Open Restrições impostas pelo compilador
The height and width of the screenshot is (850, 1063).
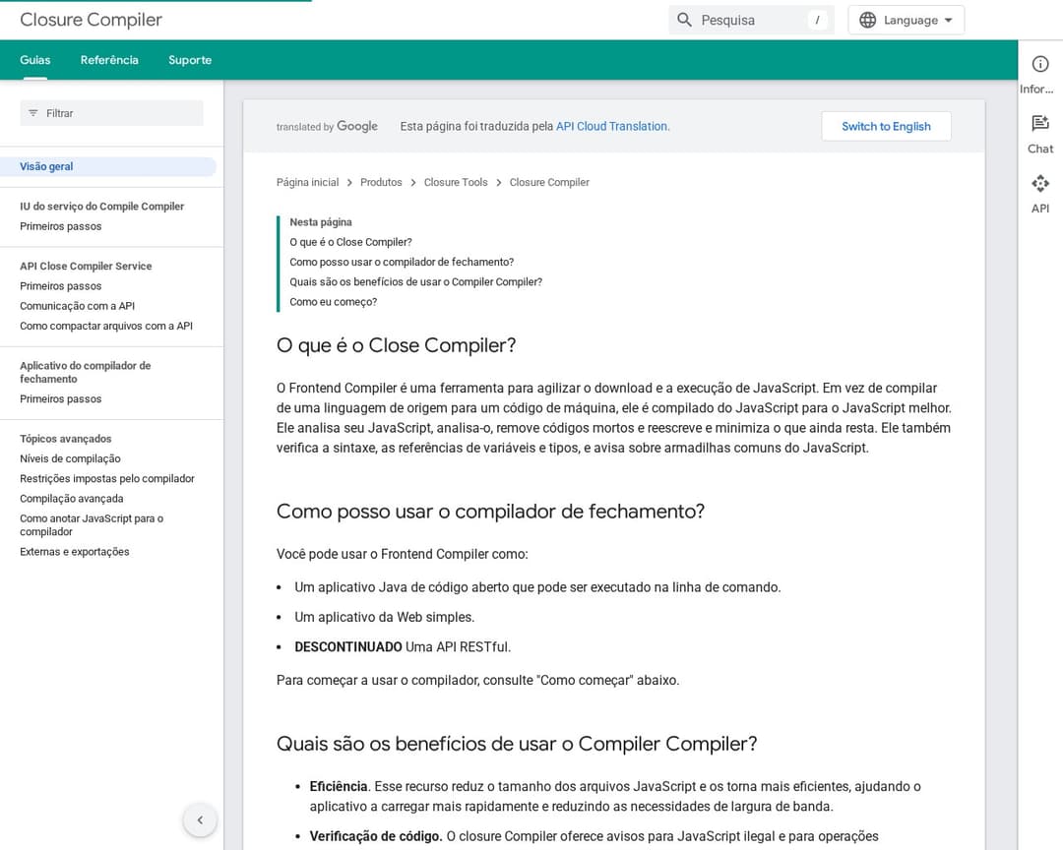tap(107, 478)
